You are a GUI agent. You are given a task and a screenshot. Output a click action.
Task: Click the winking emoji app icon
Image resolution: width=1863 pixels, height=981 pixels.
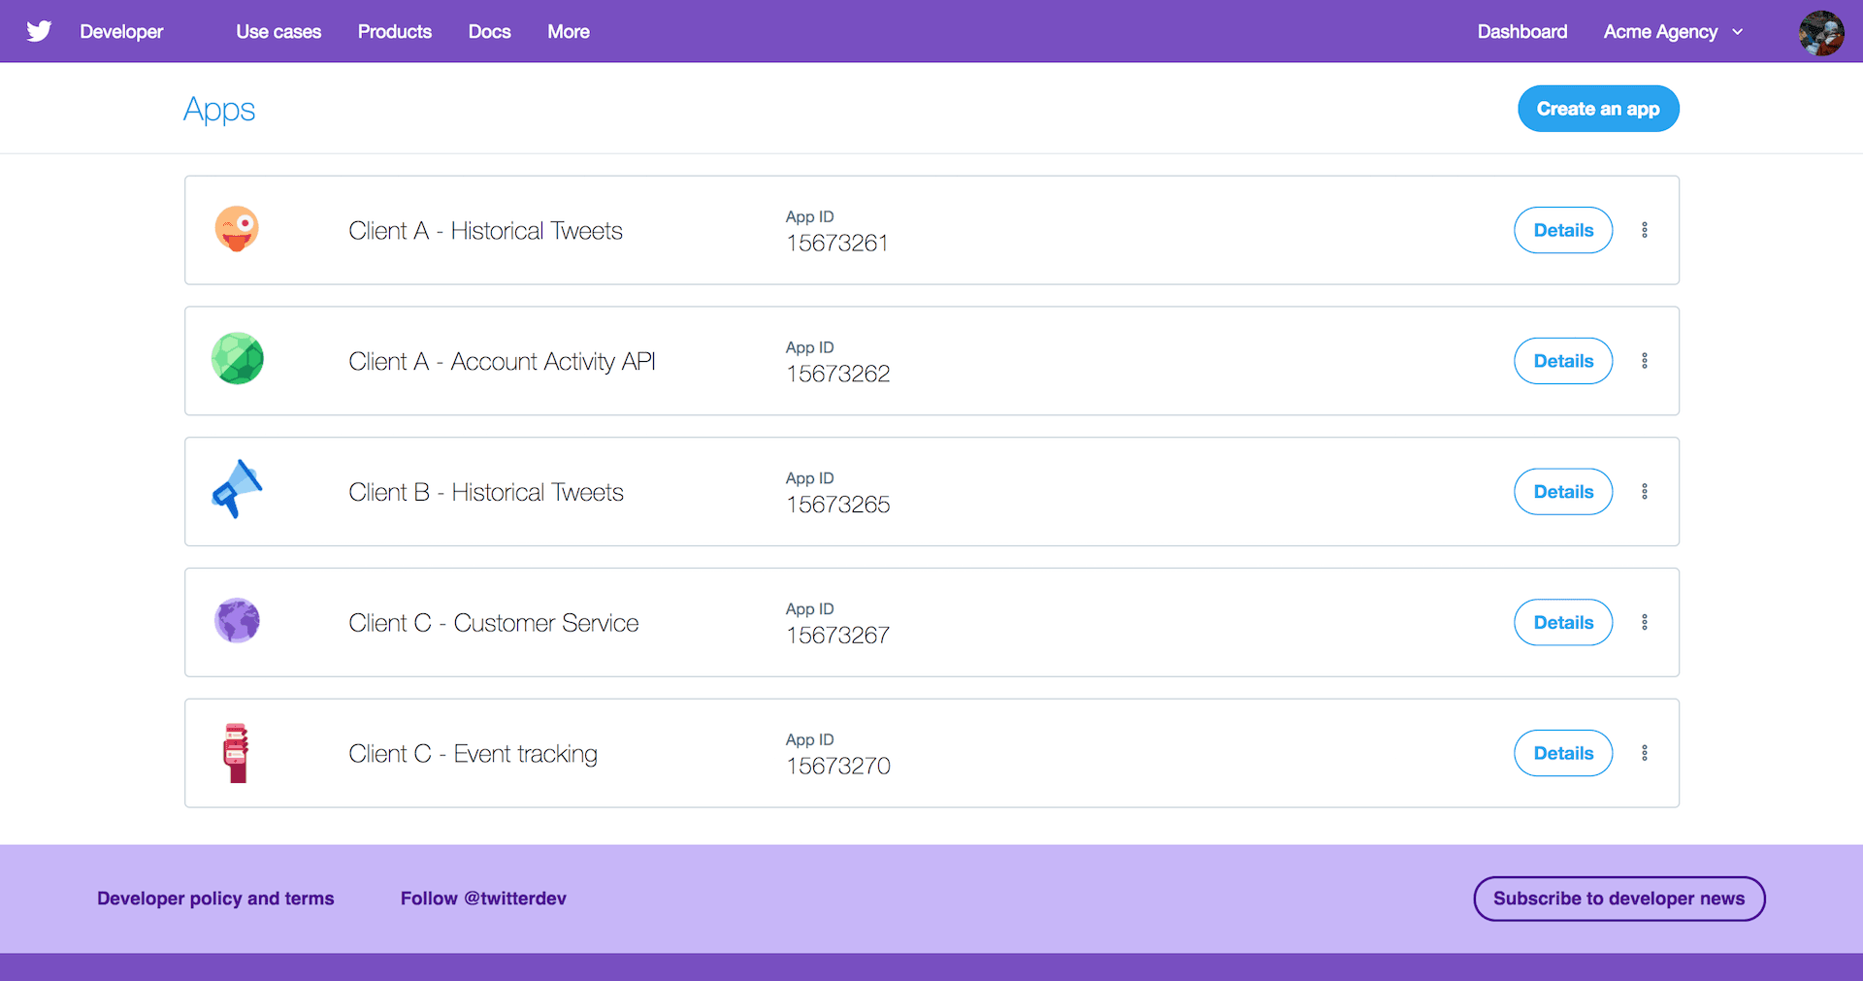[x=237, y=229]
